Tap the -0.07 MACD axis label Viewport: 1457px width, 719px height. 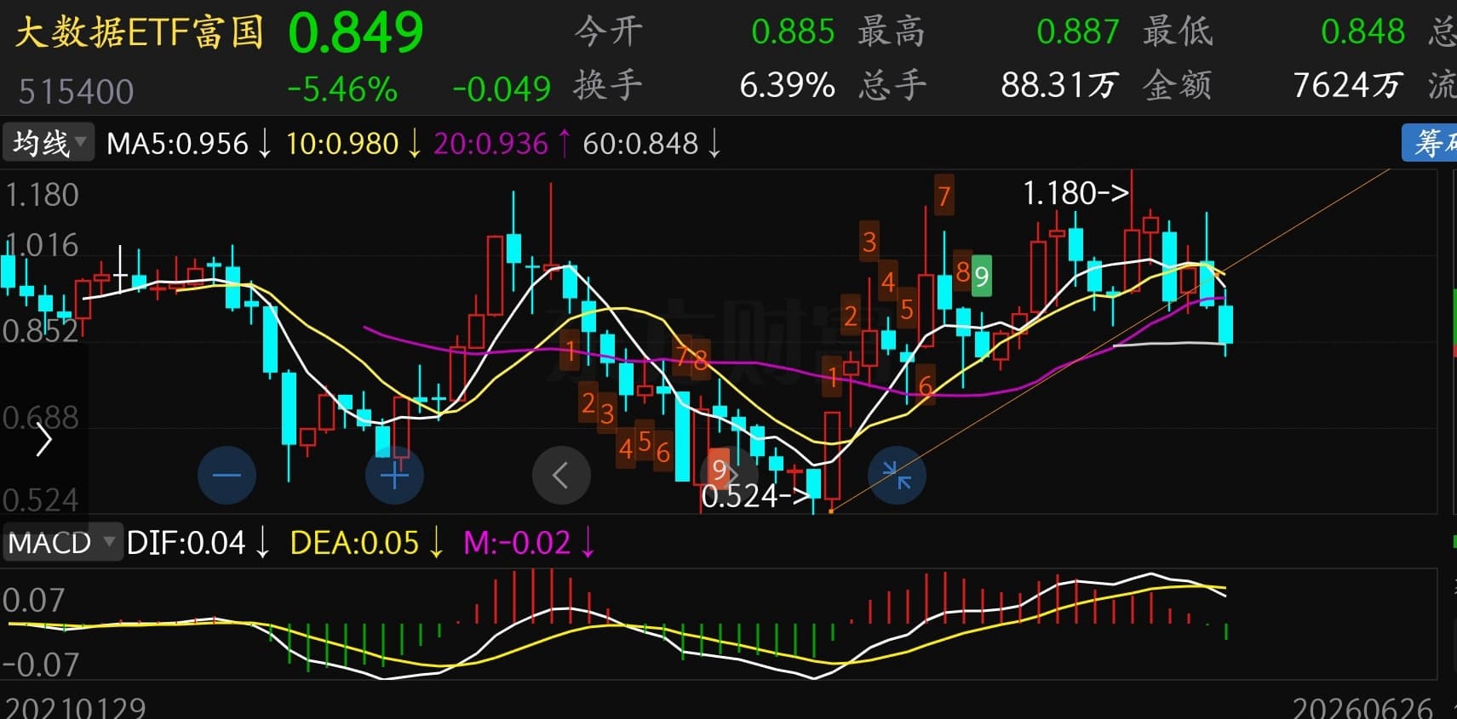point(41,665)
